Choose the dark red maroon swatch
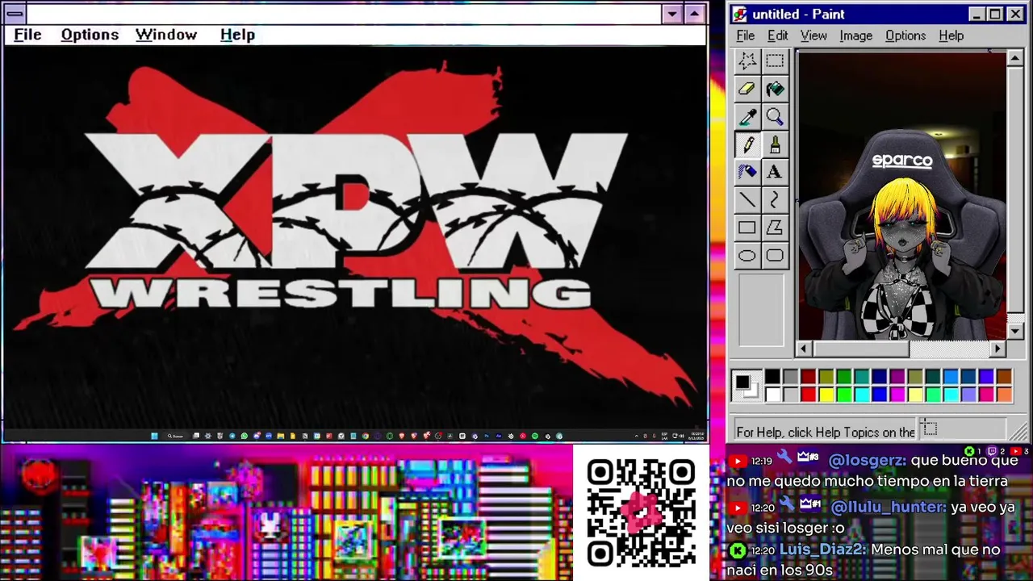This screenshot has width=1033, height=581. point(808,377)
